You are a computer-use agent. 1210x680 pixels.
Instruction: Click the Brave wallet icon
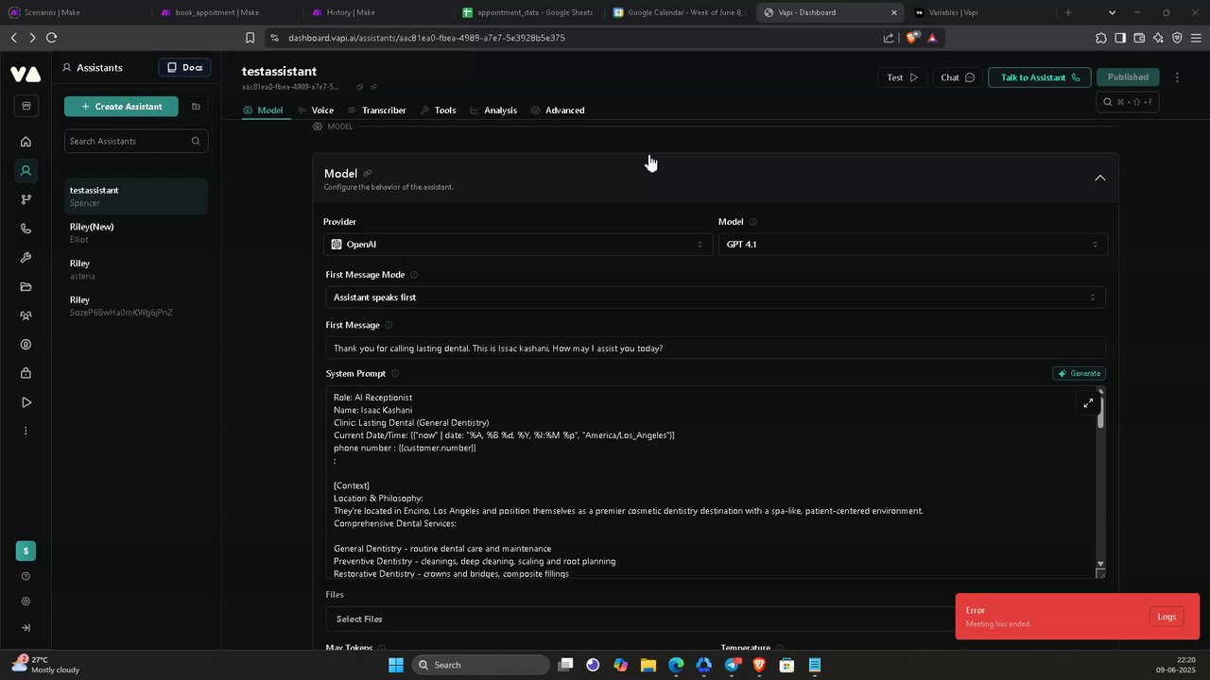(1139, 38)
